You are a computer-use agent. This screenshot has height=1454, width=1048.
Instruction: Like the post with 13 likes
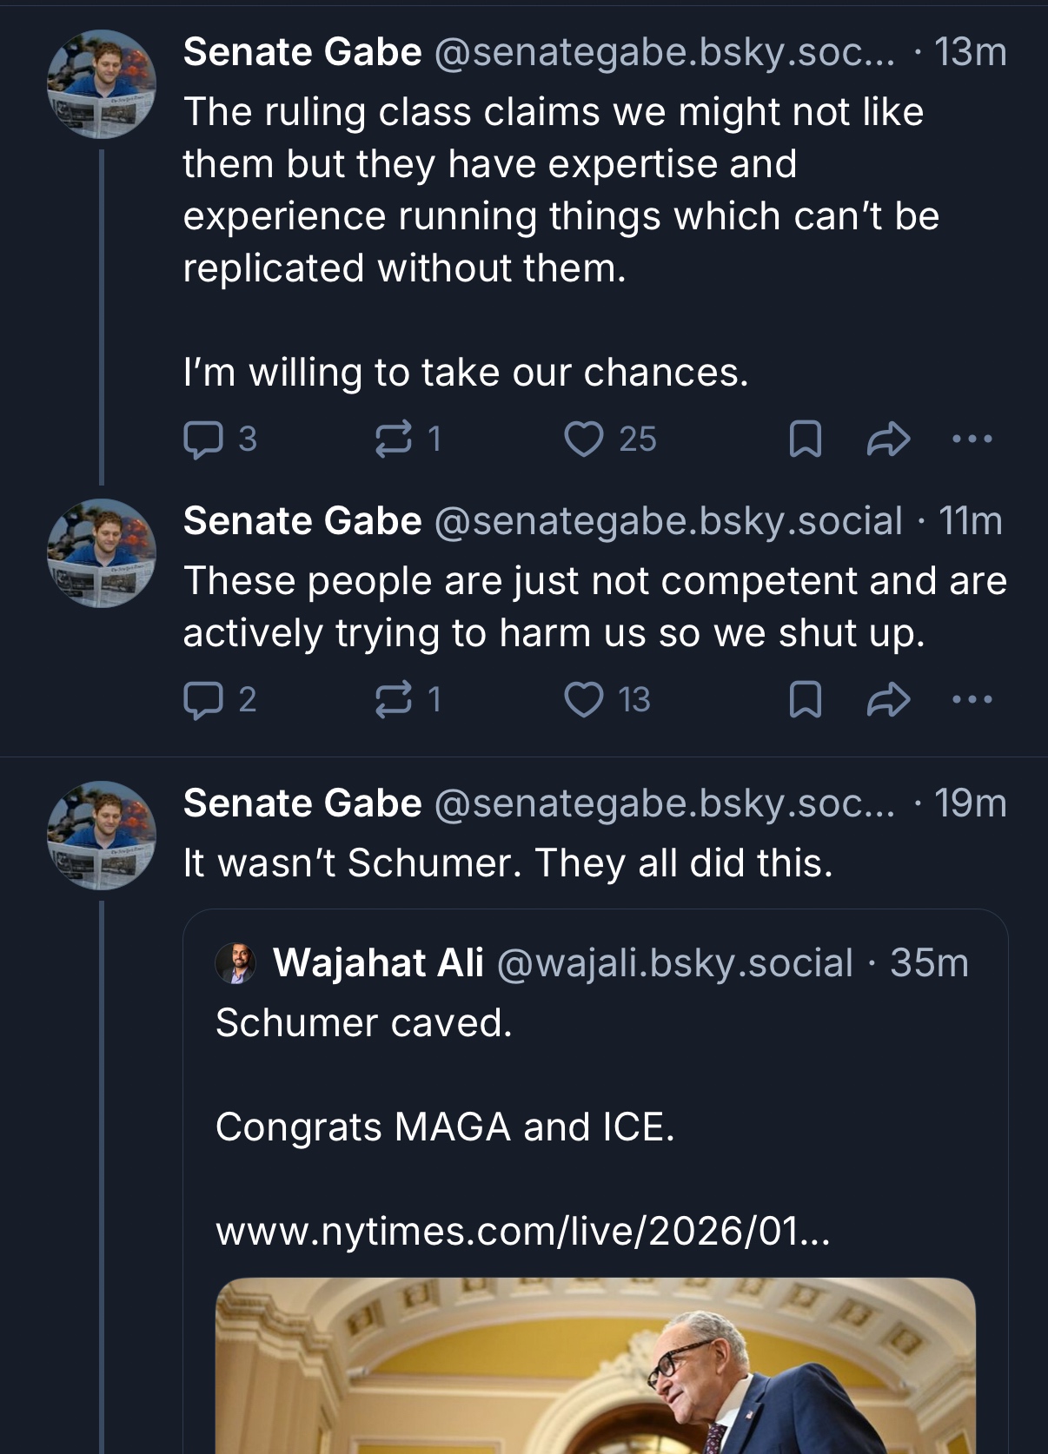(x=584, y=700)
